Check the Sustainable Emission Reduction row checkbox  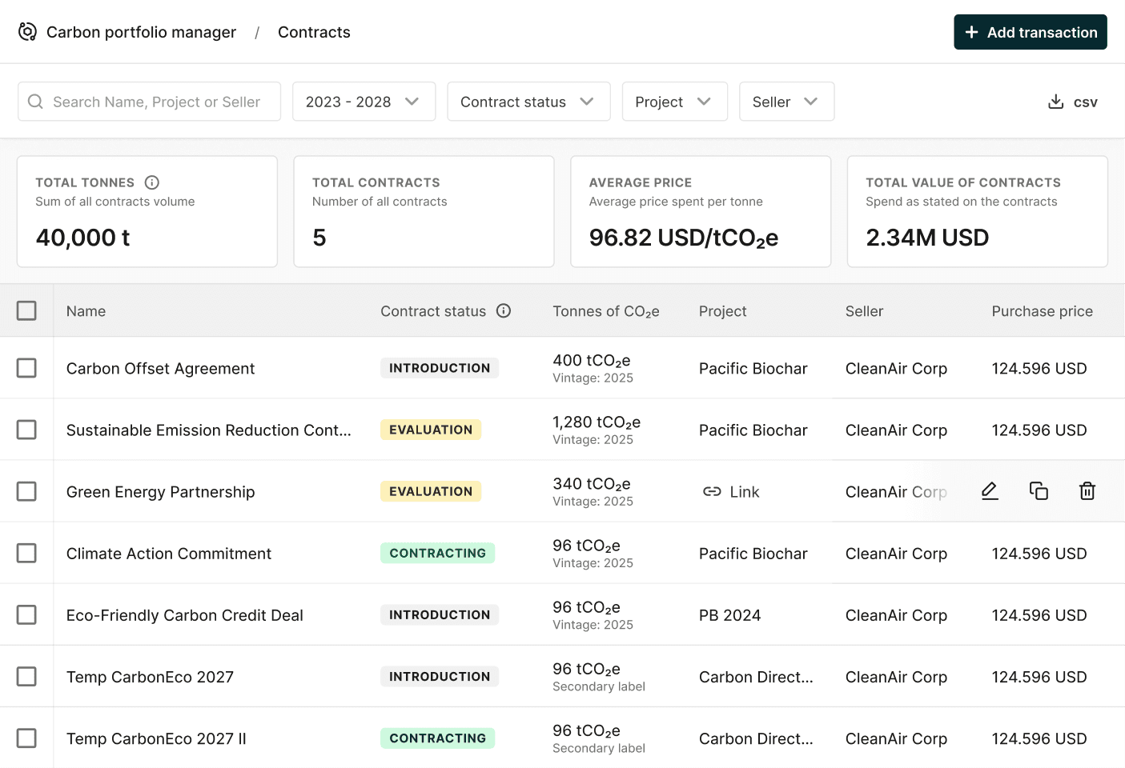pos(26,430)
